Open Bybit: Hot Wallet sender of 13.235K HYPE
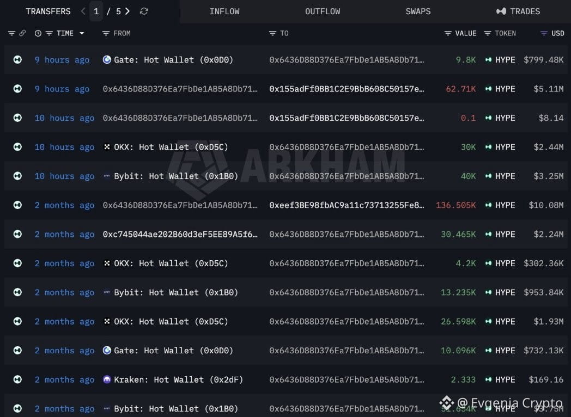571x417 pixels. click(x=171, y=292)
